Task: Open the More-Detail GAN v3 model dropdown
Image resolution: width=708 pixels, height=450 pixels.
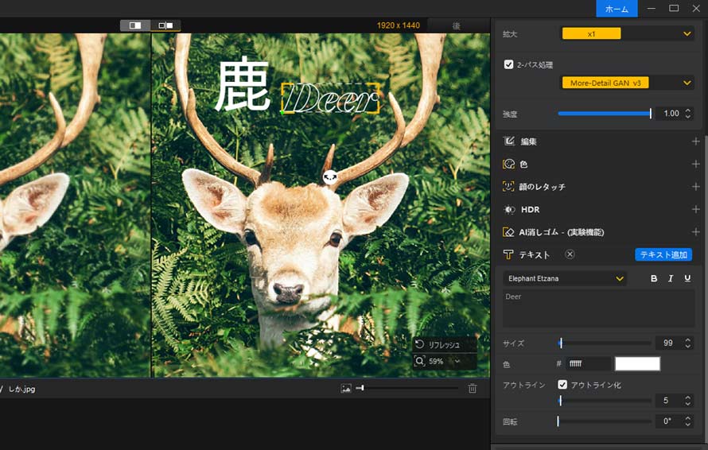Action: click(x=627, y=83)
